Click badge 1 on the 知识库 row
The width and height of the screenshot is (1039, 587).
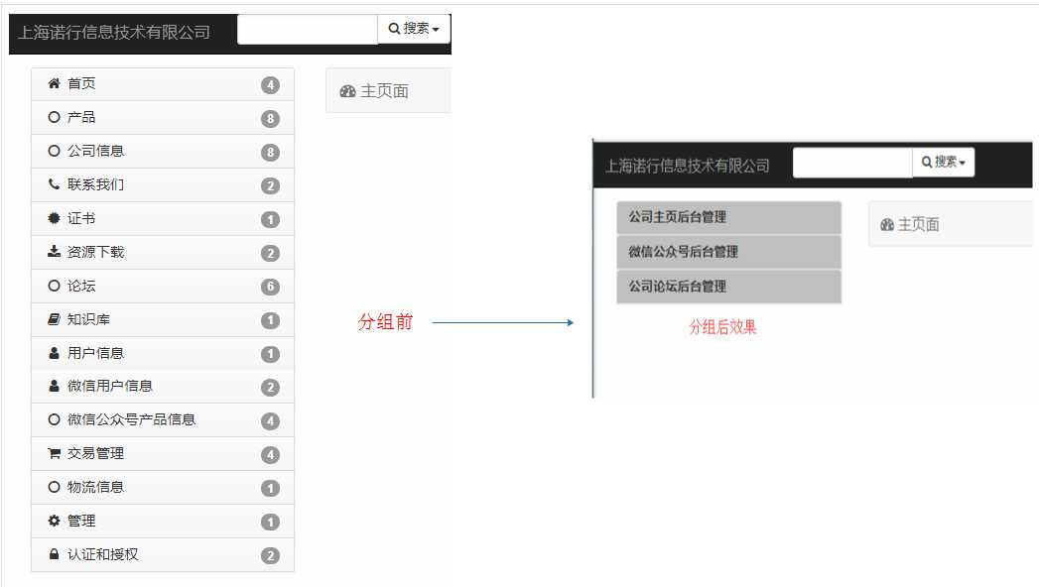coord(270,320)
